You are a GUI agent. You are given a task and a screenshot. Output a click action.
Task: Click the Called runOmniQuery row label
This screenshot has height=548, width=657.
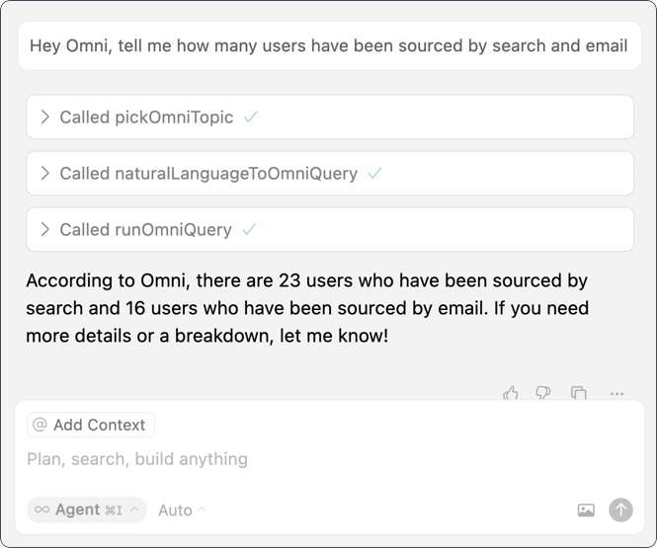pos(145,229)
